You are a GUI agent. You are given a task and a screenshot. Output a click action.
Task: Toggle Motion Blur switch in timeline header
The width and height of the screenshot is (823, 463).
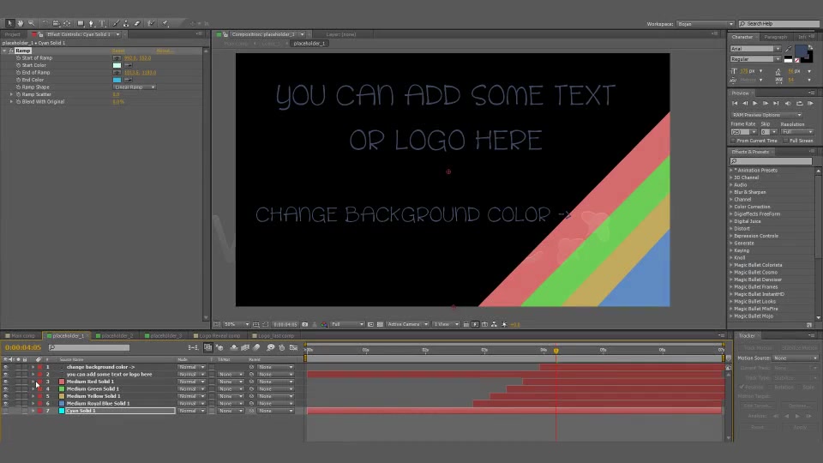[256, 347]
